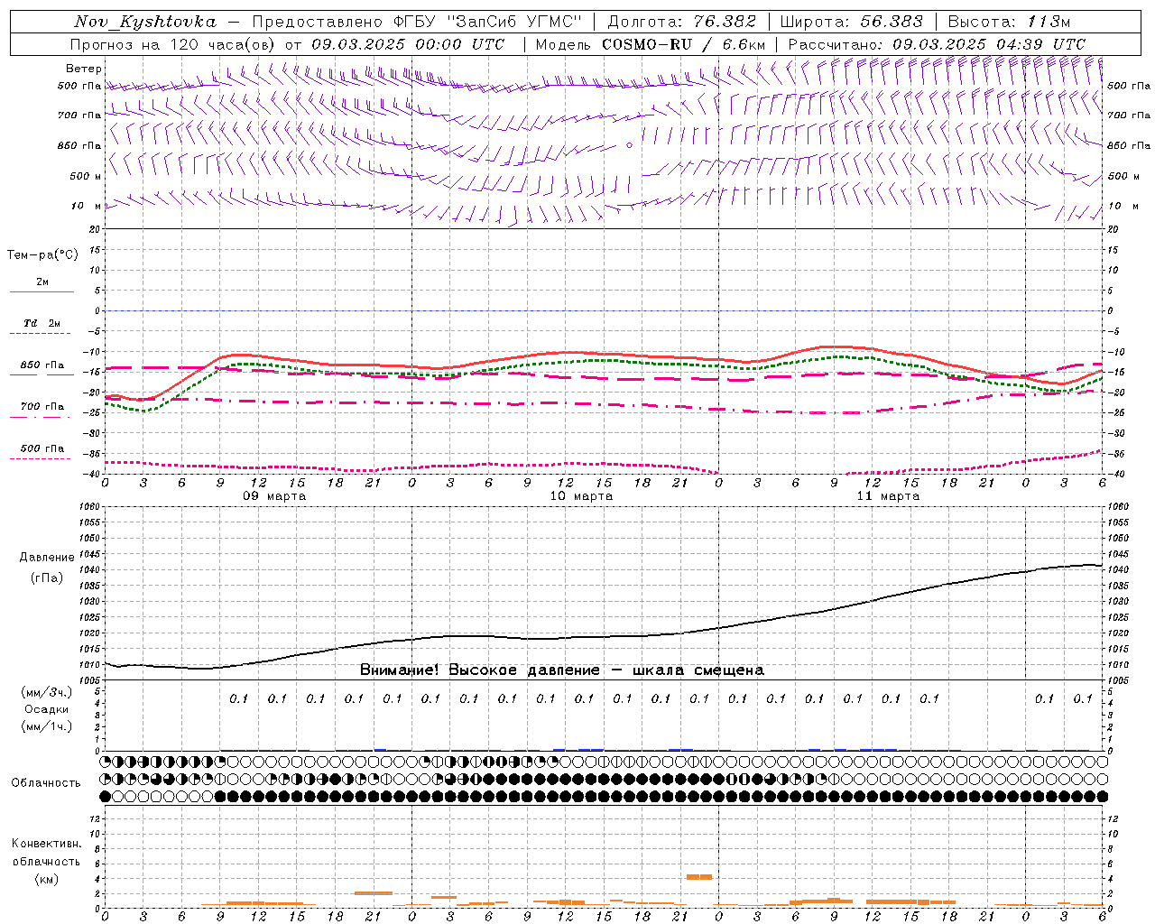Click the Td 2м dew point legend entry

pyautogui.click(x=42, y=328)
